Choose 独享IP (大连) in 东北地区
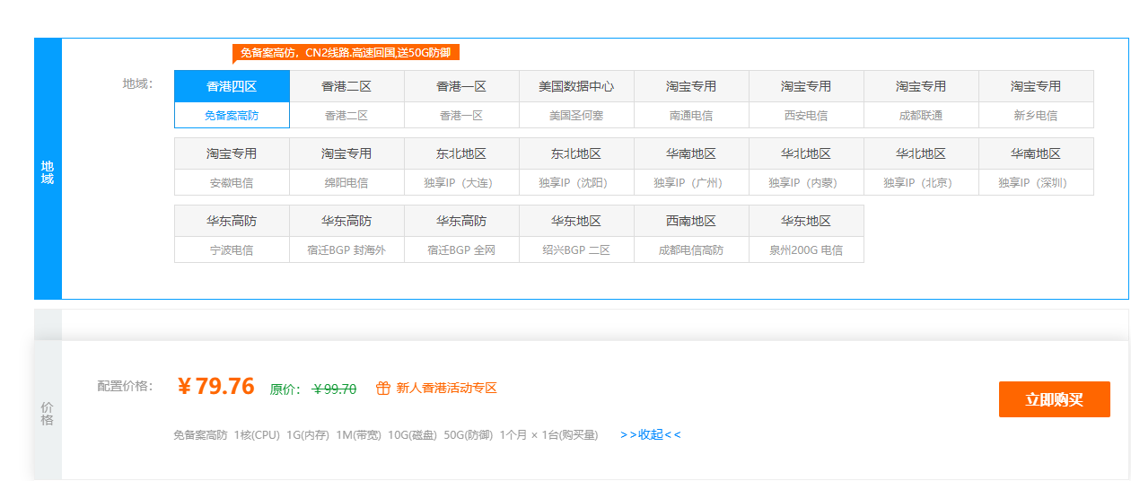The image size is (1131, 481). point(461,167)
